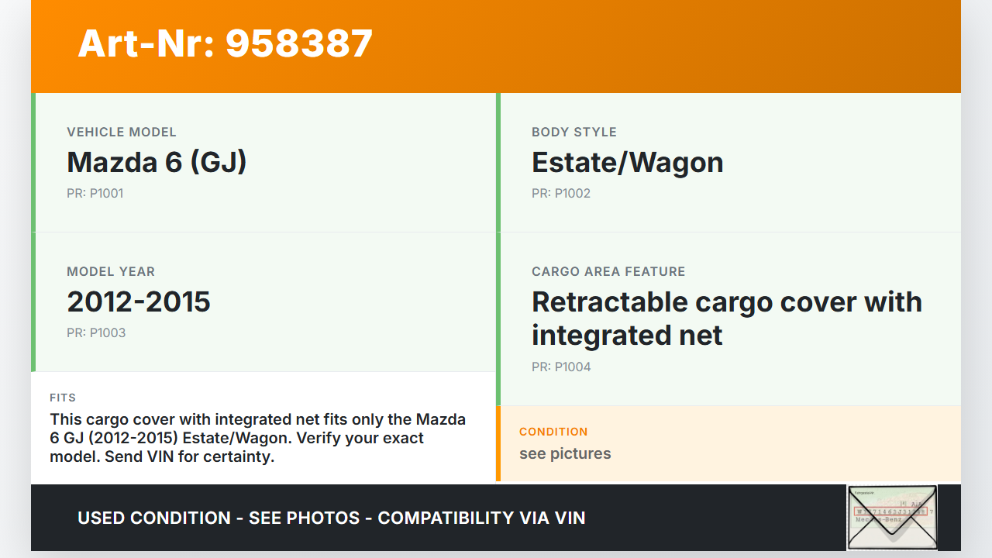
Task: Select the Mazda 6 (GJ) vehicle model value
Action: pyautogui.click(x=157, y=162)
